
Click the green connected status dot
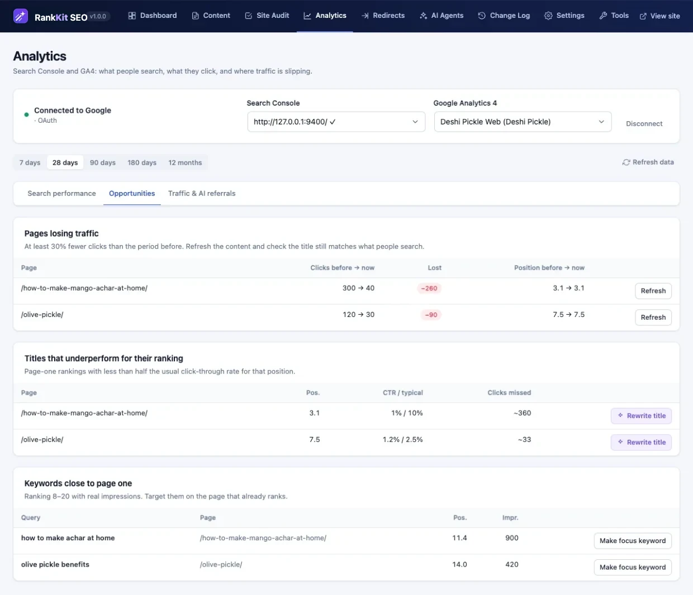26,114
